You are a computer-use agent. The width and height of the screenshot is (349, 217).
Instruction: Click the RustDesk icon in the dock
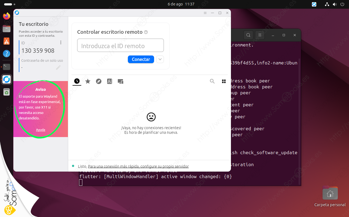7,79
